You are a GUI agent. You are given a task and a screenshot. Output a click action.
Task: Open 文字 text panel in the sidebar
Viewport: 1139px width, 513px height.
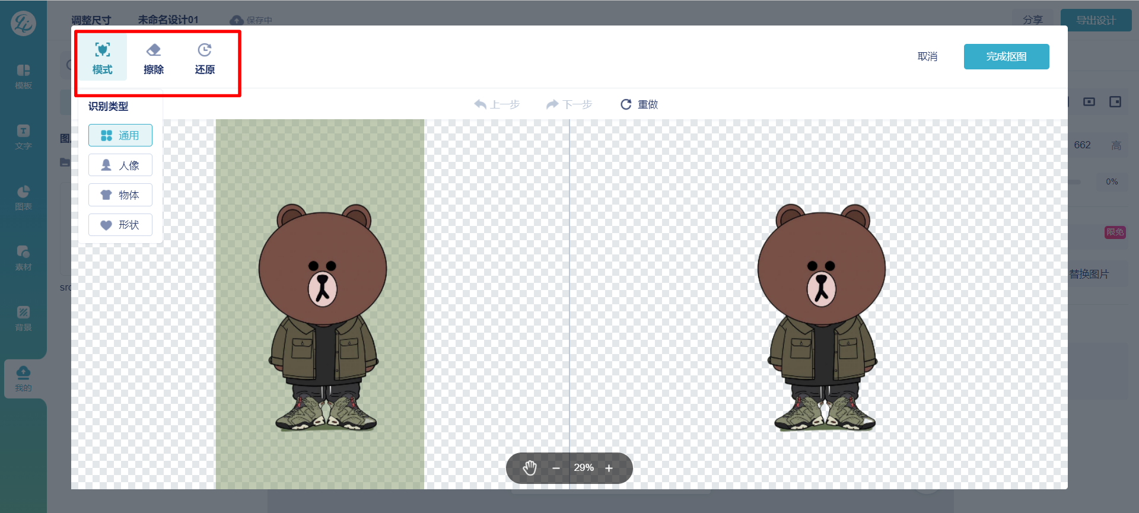coord(23,137)
